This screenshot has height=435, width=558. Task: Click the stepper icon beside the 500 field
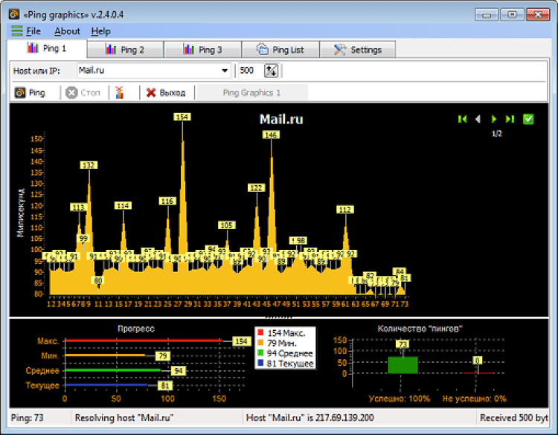pos(271,71)
